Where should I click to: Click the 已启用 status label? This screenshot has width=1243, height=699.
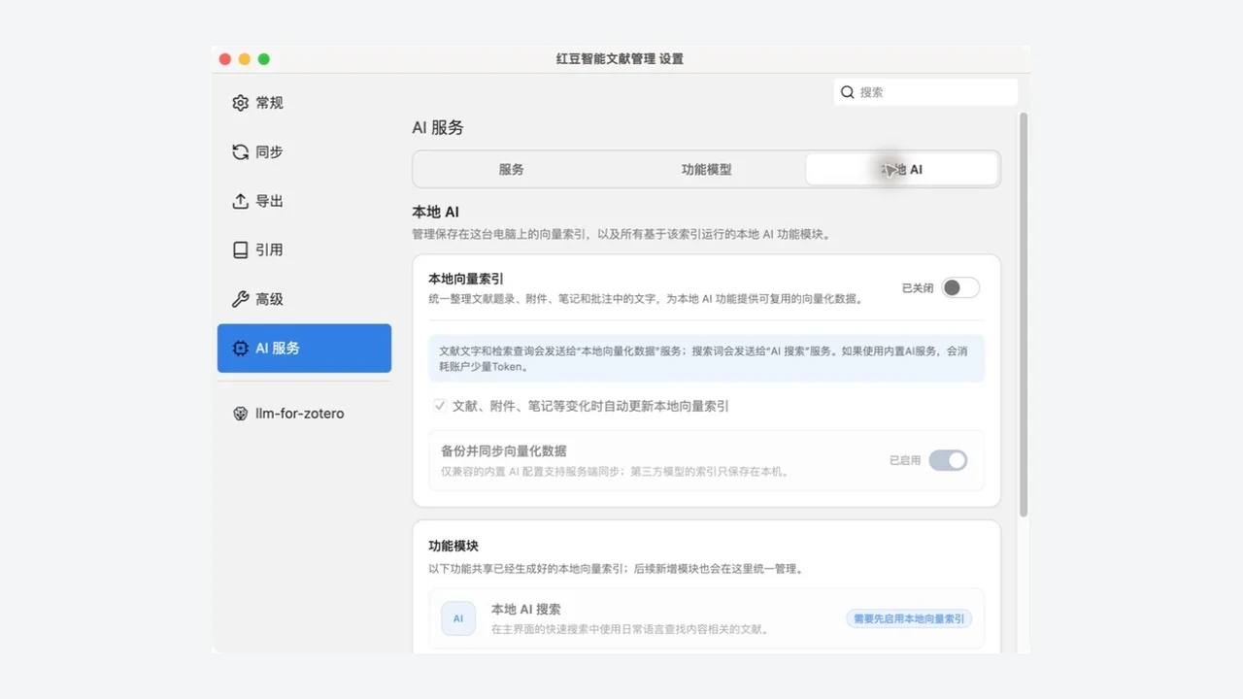coord(905,460)
